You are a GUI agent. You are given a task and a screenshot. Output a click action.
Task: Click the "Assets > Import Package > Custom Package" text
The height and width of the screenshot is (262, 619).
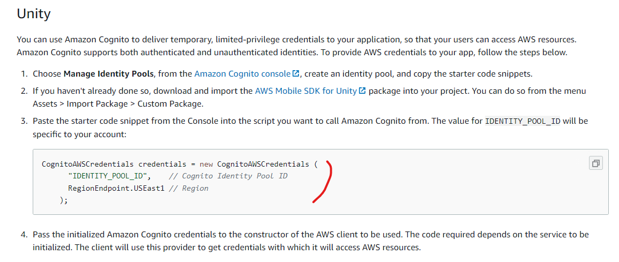[x=118, y=103]
